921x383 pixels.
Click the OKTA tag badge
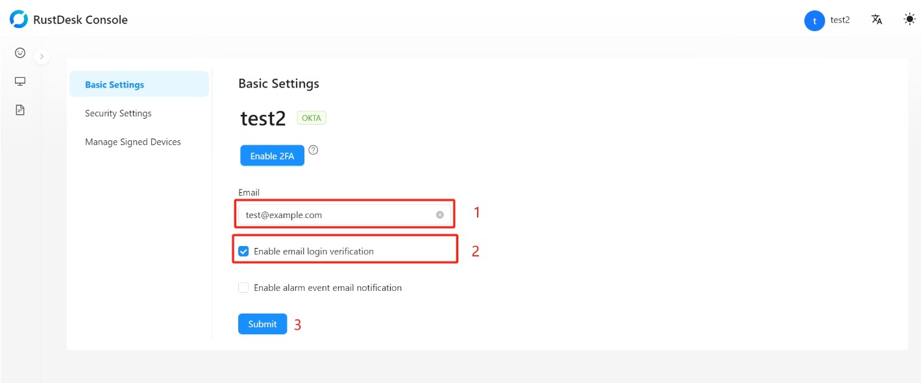[312, 118]
